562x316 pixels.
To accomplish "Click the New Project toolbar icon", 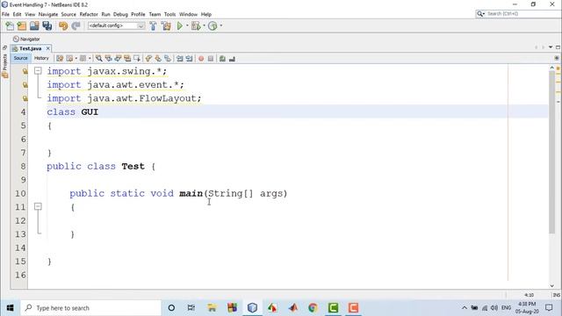I will [x=22, y=25].
